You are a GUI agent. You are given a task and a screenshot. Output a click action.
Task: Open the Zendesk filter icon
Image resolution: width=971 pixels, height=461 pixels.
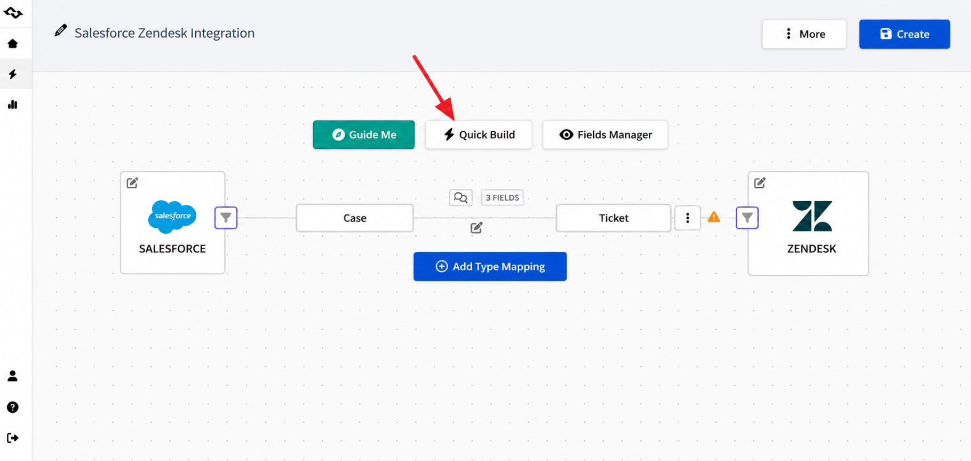[747, 218]
